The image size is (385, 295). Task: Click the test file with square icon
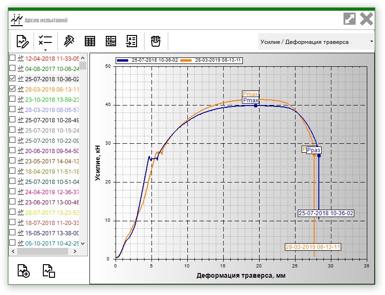tap(48, 271)
